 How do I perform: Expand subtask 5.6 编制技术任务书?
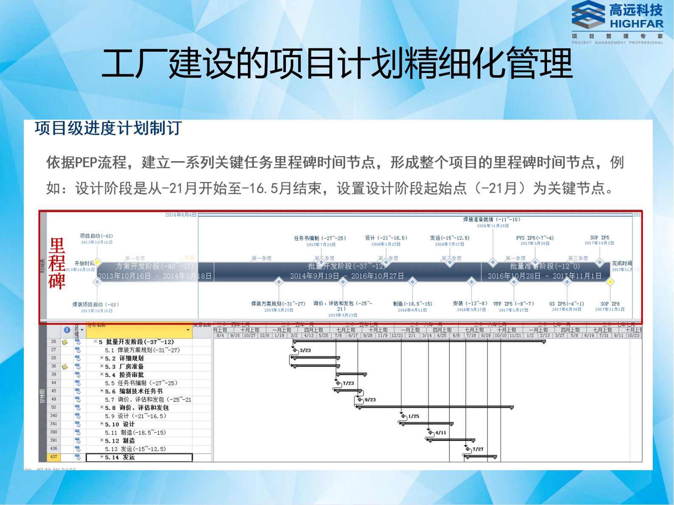pos(102,390)
